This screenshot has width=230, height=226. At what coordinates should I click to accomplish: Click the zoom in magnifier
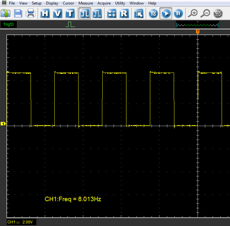[193, 14]
